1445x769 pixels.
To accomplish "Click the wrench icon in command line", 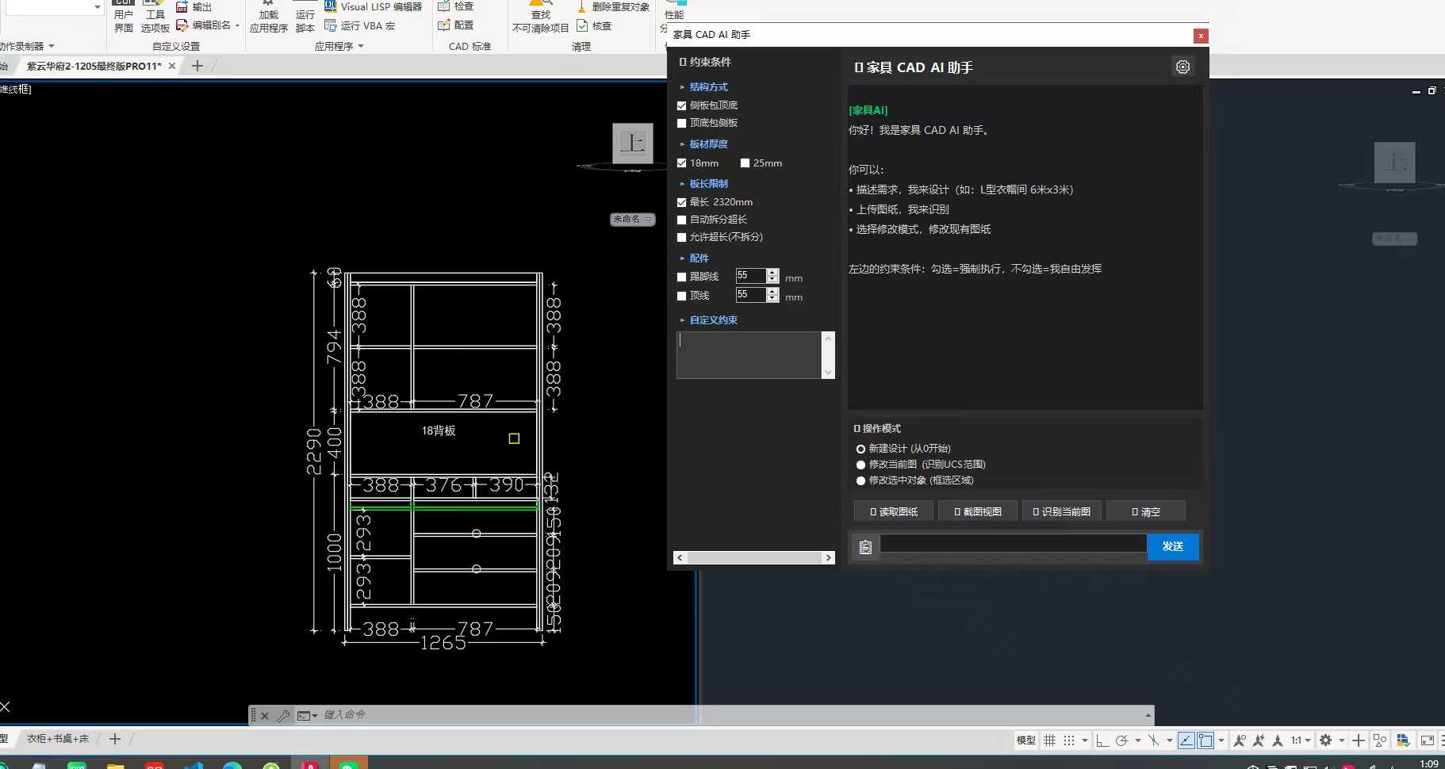I will pos(283,716).
